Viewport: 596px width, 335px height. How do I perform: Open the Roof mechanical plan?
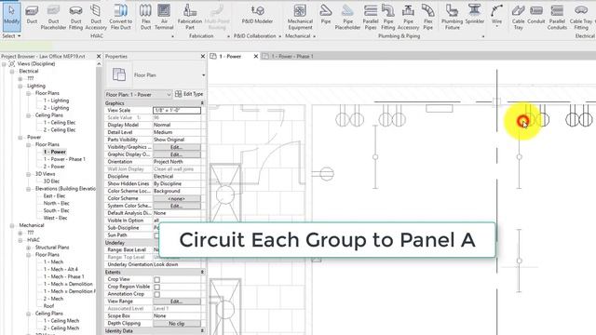48,306
